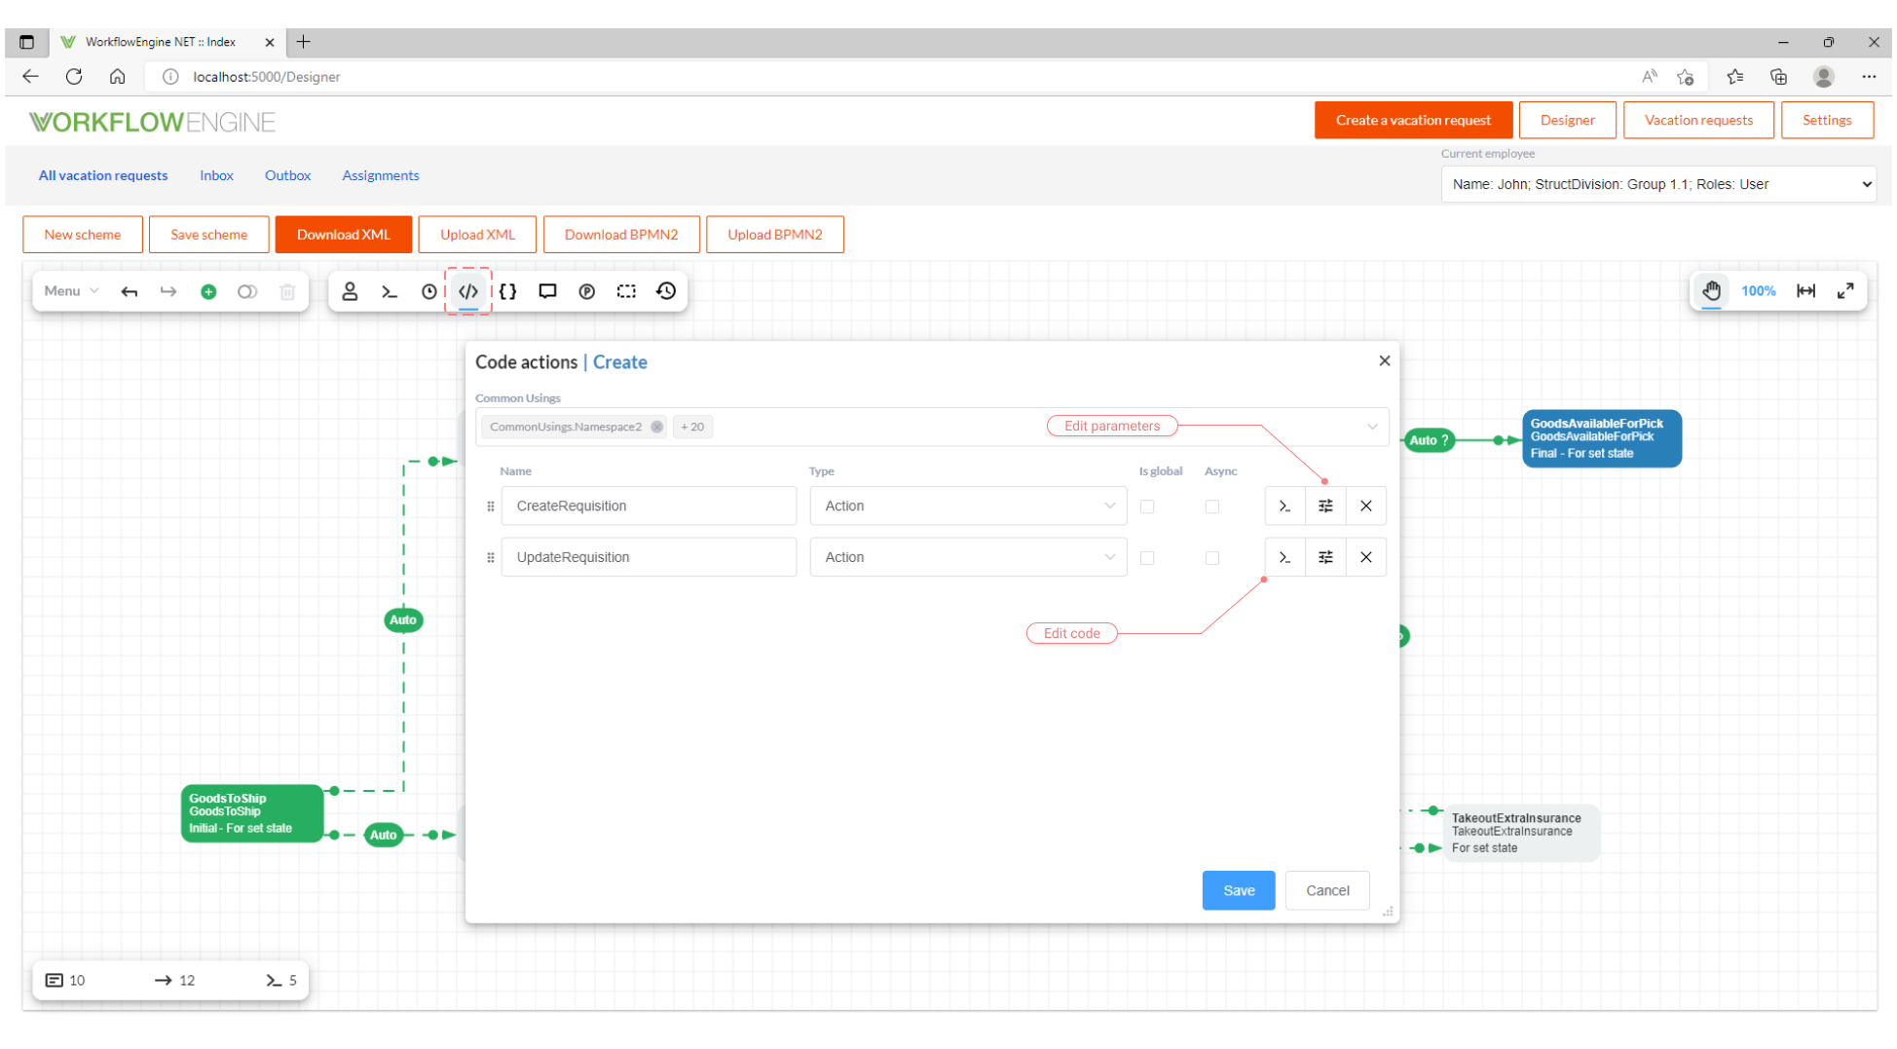Click the green Add activity icon
1897x1049 pixels.
(208, 291)
